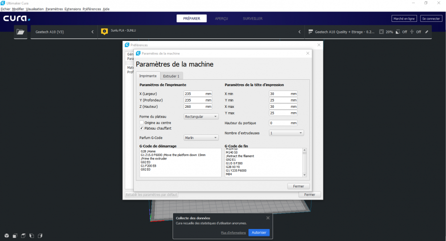Open Parfum G-Code dropdown
The width and height of the screenshot is (446, 241).
pos(201,138)
